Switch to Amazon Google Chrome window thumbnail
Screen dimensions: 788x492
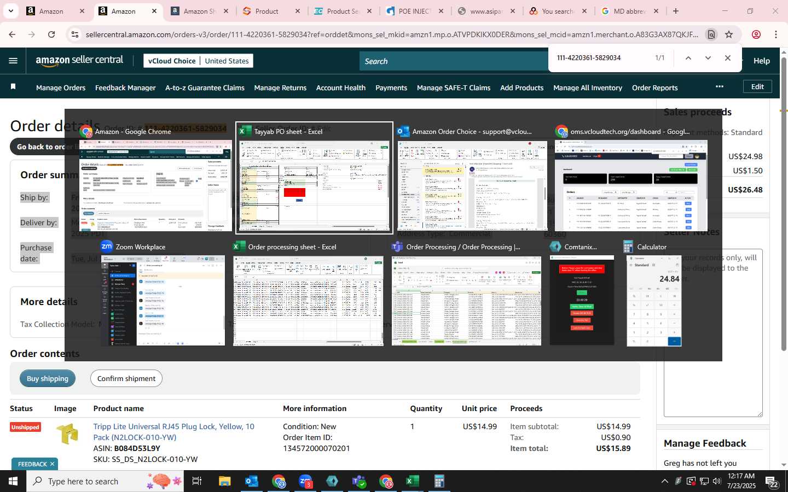click(x=155, y=178)
